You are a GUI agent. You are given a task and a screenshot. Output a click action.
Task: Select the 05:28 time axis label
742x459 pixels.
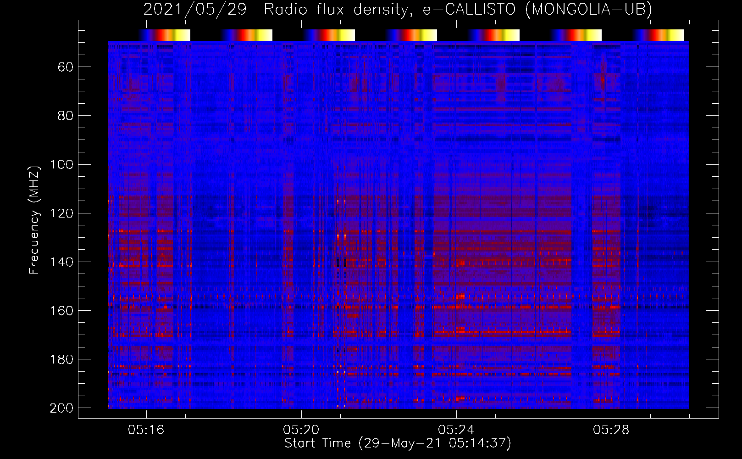point(611,430)
